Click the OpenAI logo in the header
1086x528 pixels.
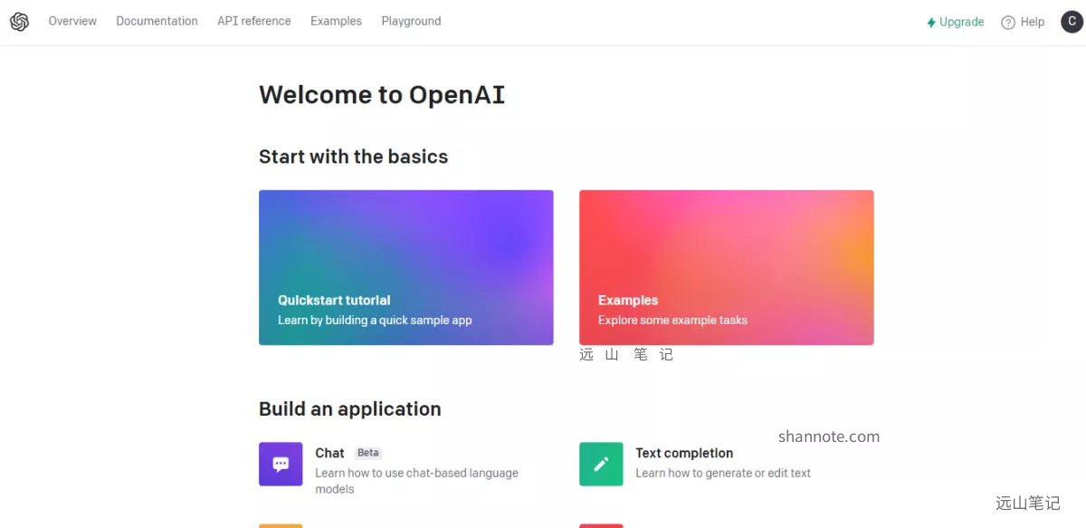[x=19, y=22]
